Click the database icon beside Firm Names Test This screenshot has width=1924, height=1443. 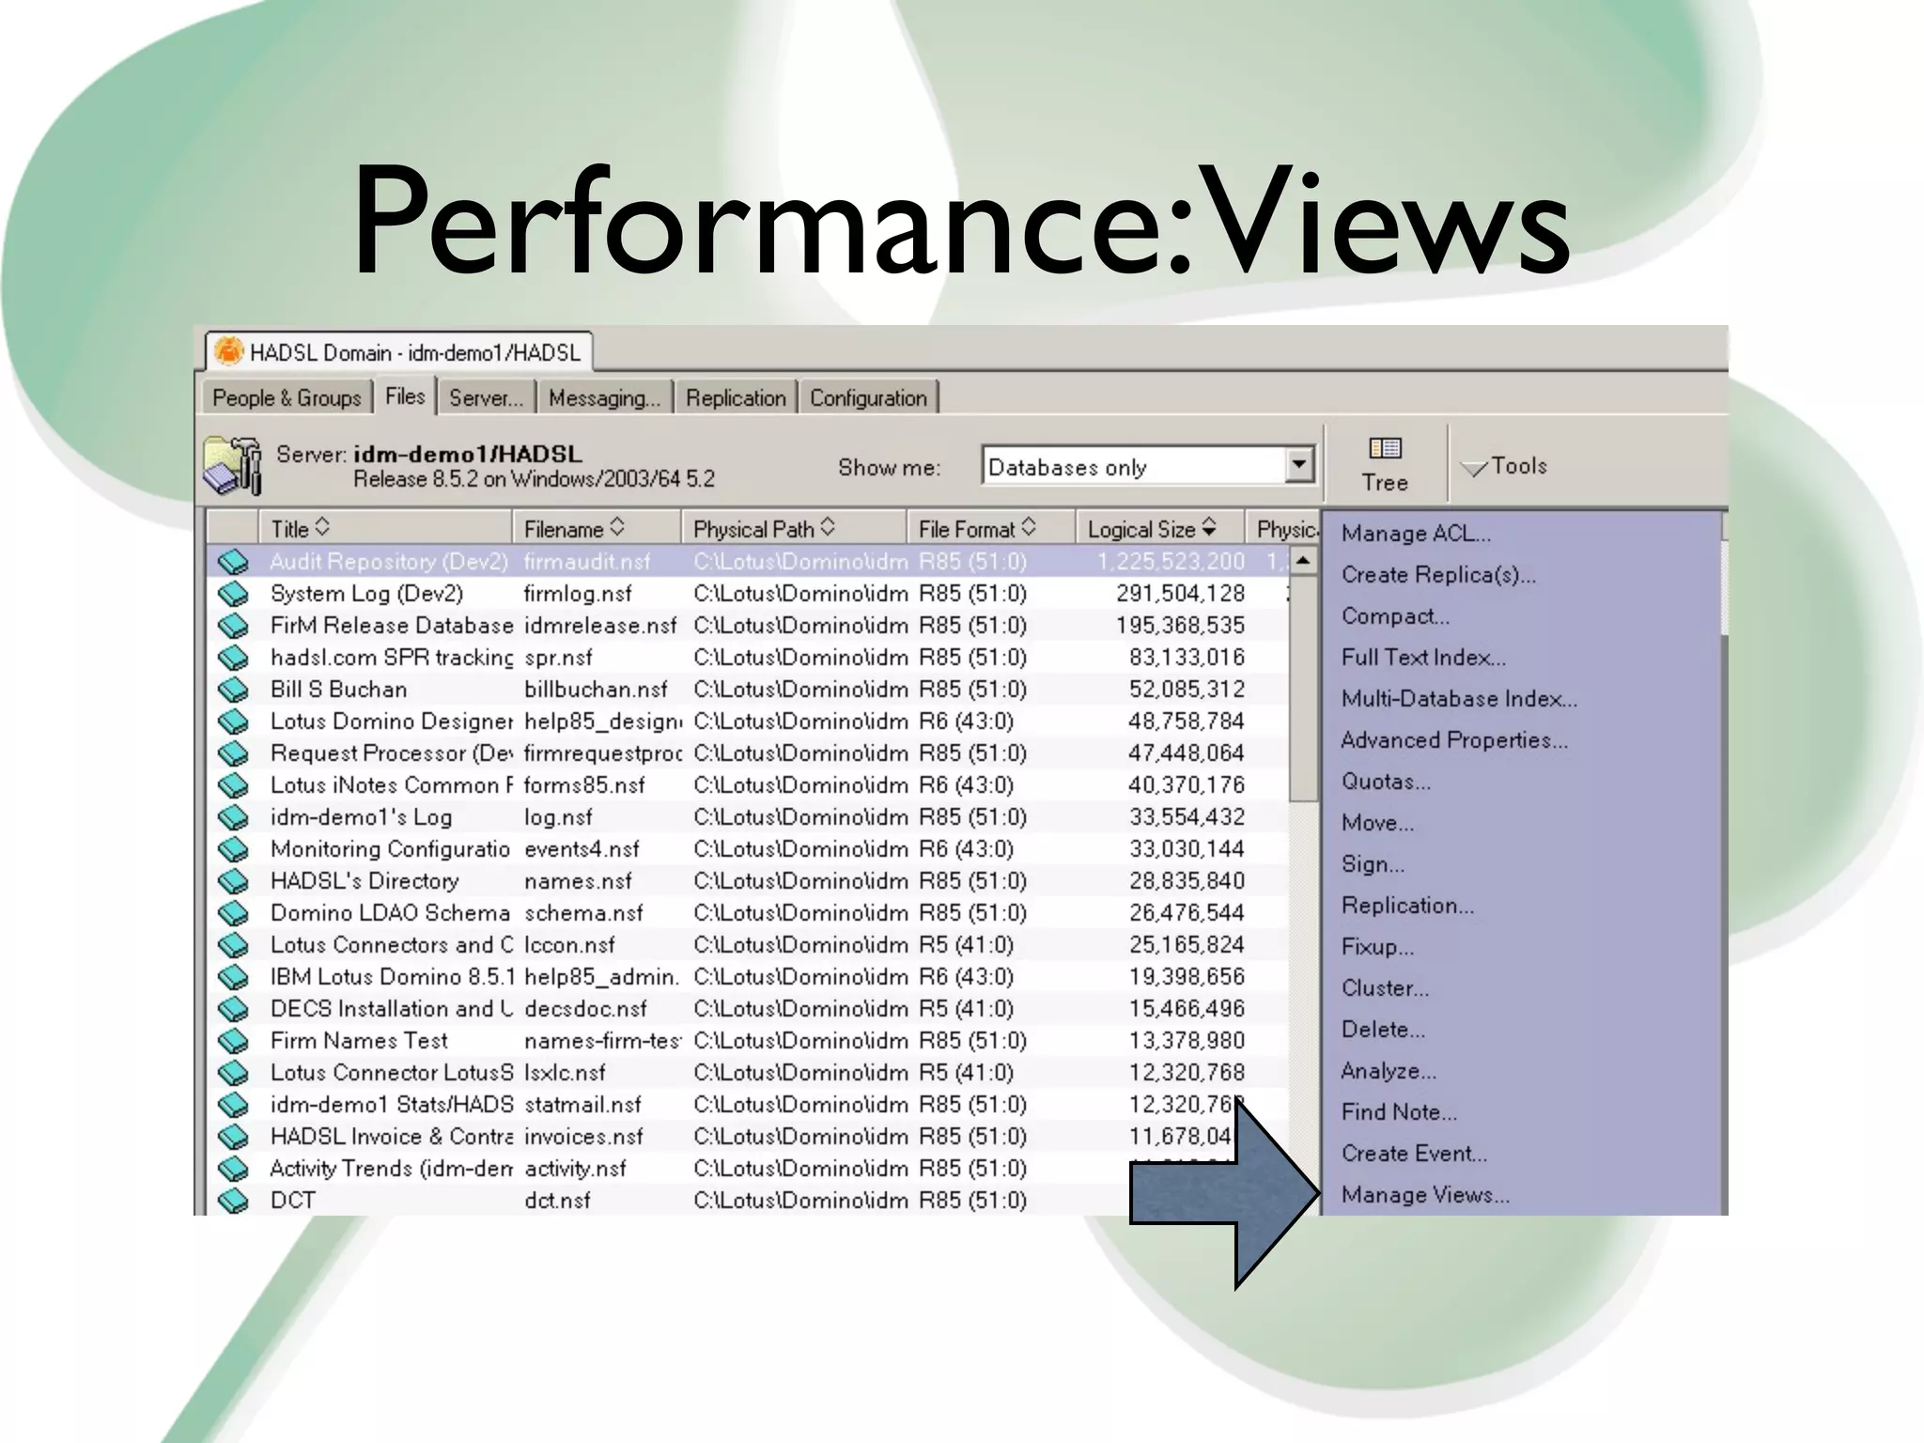tap(233, 1041)
